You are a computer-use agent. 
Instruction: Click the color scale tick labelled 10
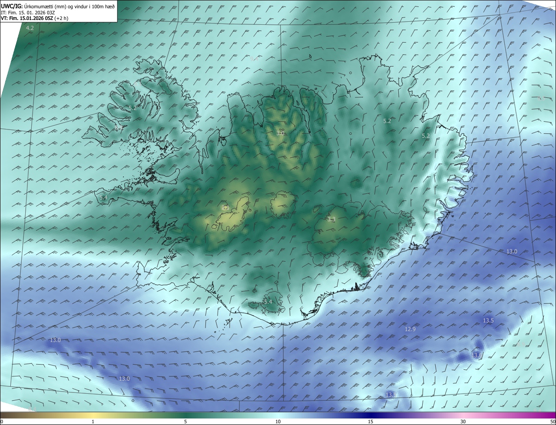click(x=278, y=422)
